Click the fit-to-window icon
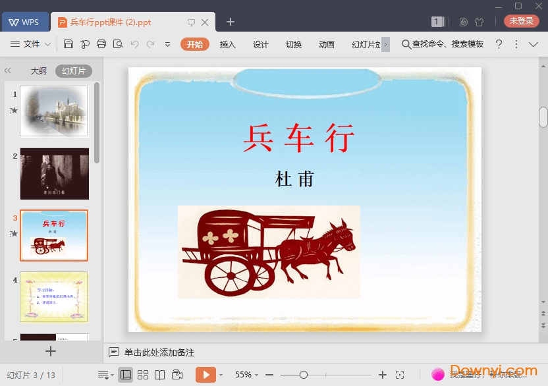Viewport: 548px width, 386px height. click(x=400, y=375)
